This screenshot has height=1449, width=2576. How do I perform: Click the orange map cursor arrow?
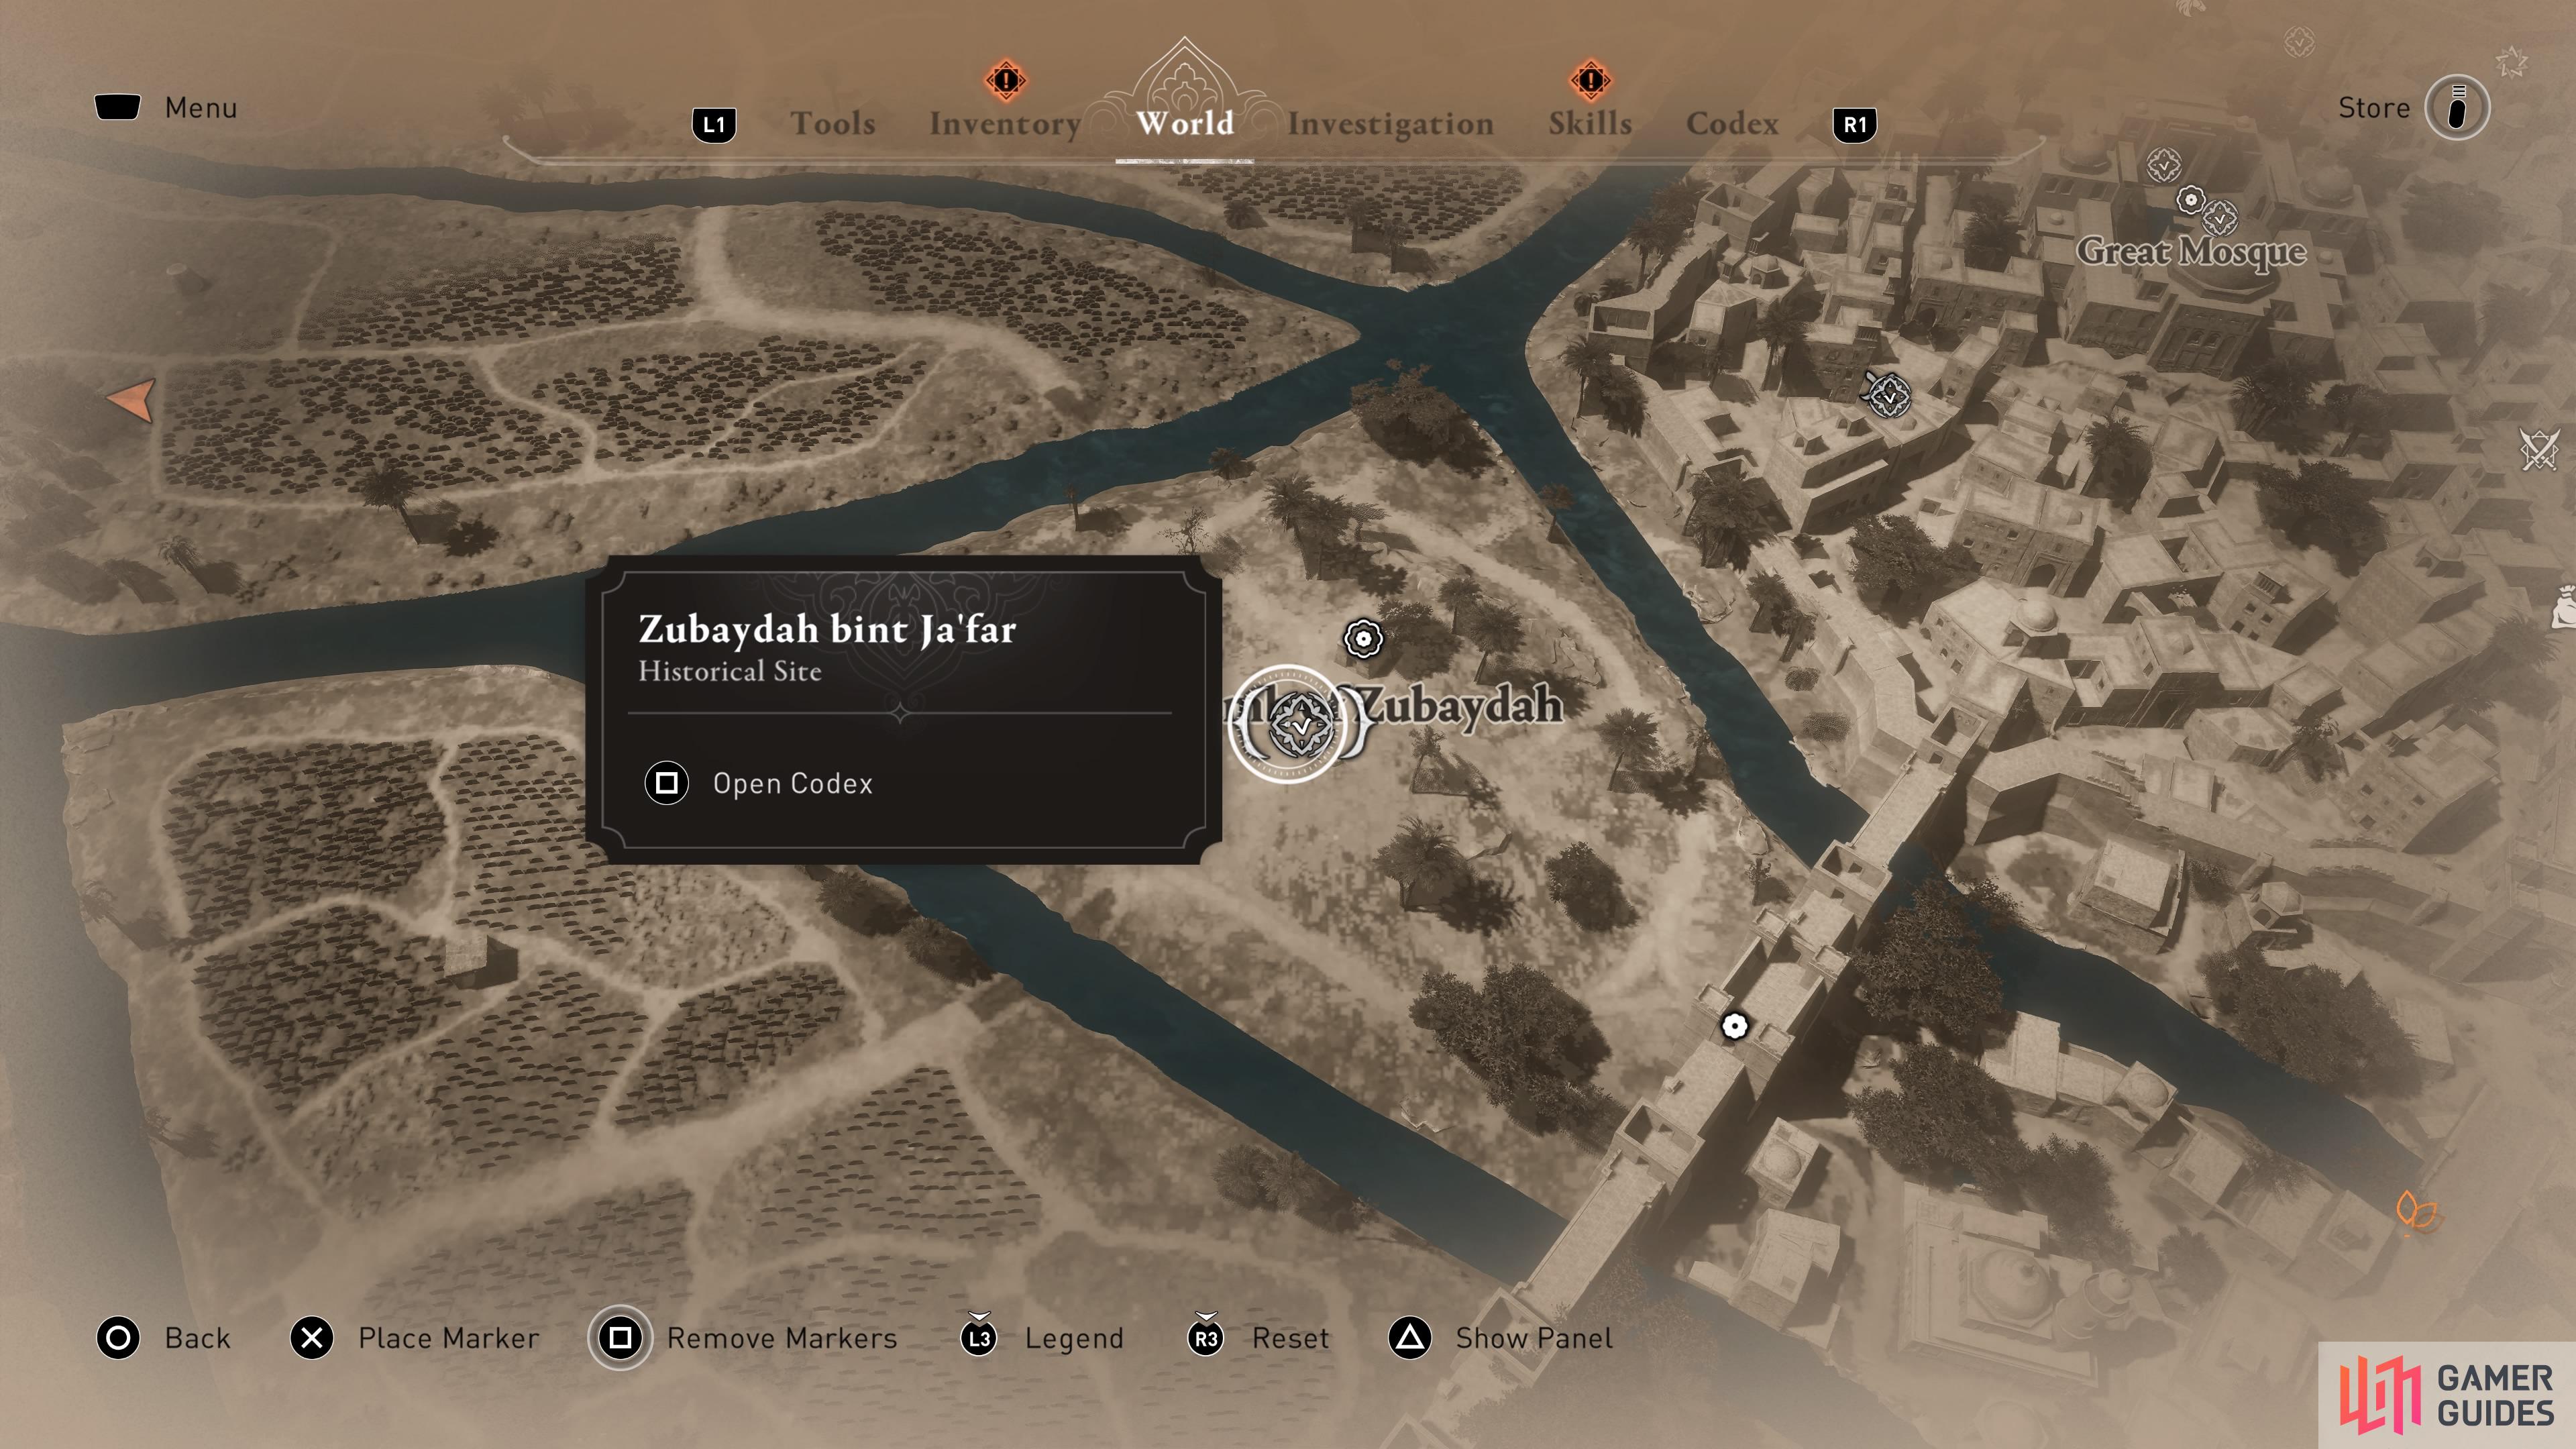pos(132,399)
